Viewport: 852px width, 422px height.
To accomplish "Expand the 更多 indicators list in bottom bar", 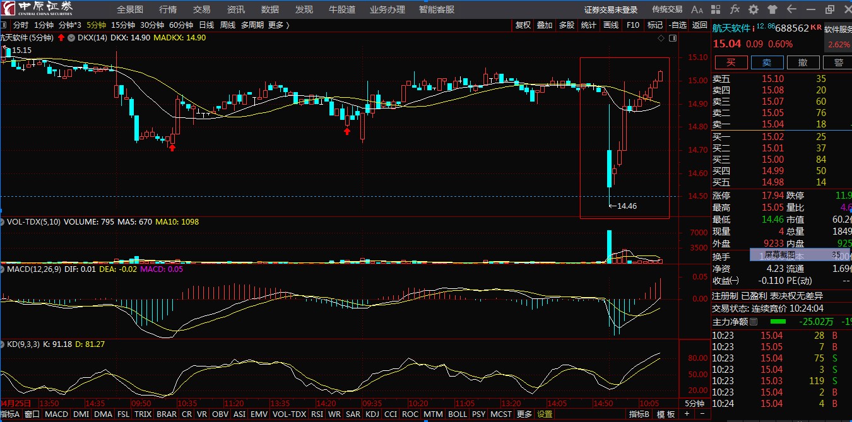I will click(x=524, y=414).
